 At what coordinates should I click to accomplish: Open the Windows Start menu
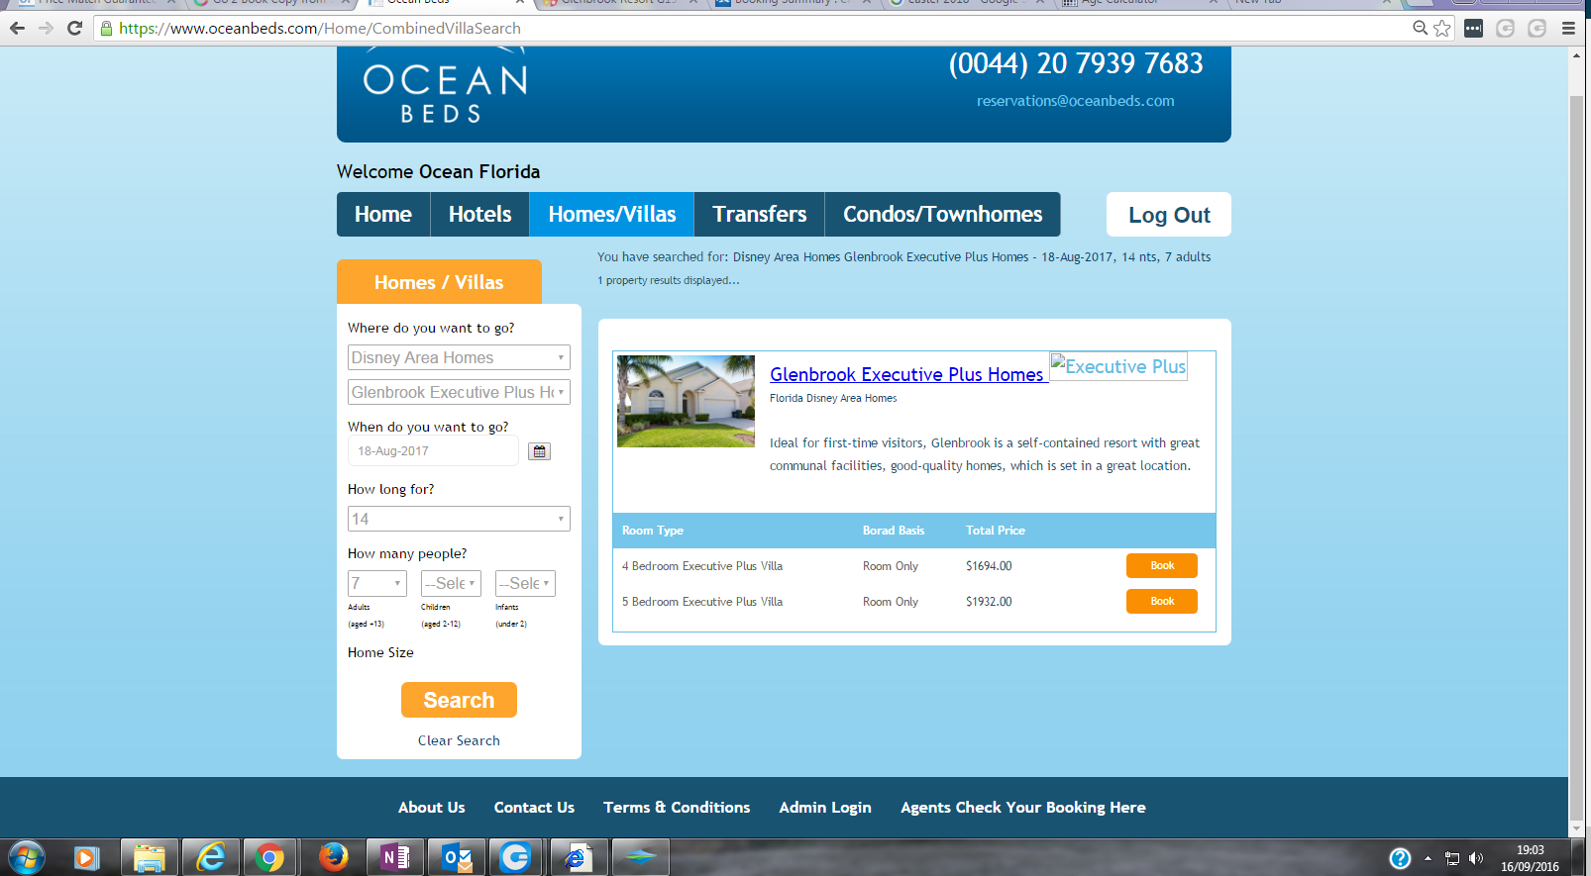(27, 857)
